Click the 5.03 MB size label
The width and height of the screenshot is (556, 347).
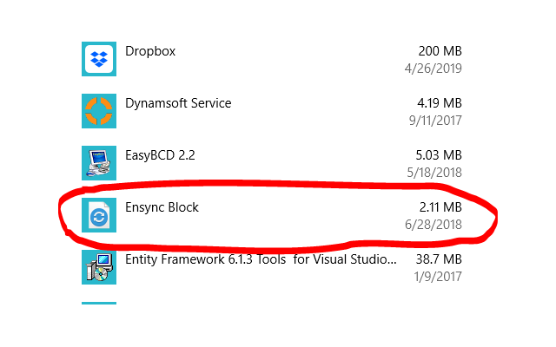click(439, 155)
